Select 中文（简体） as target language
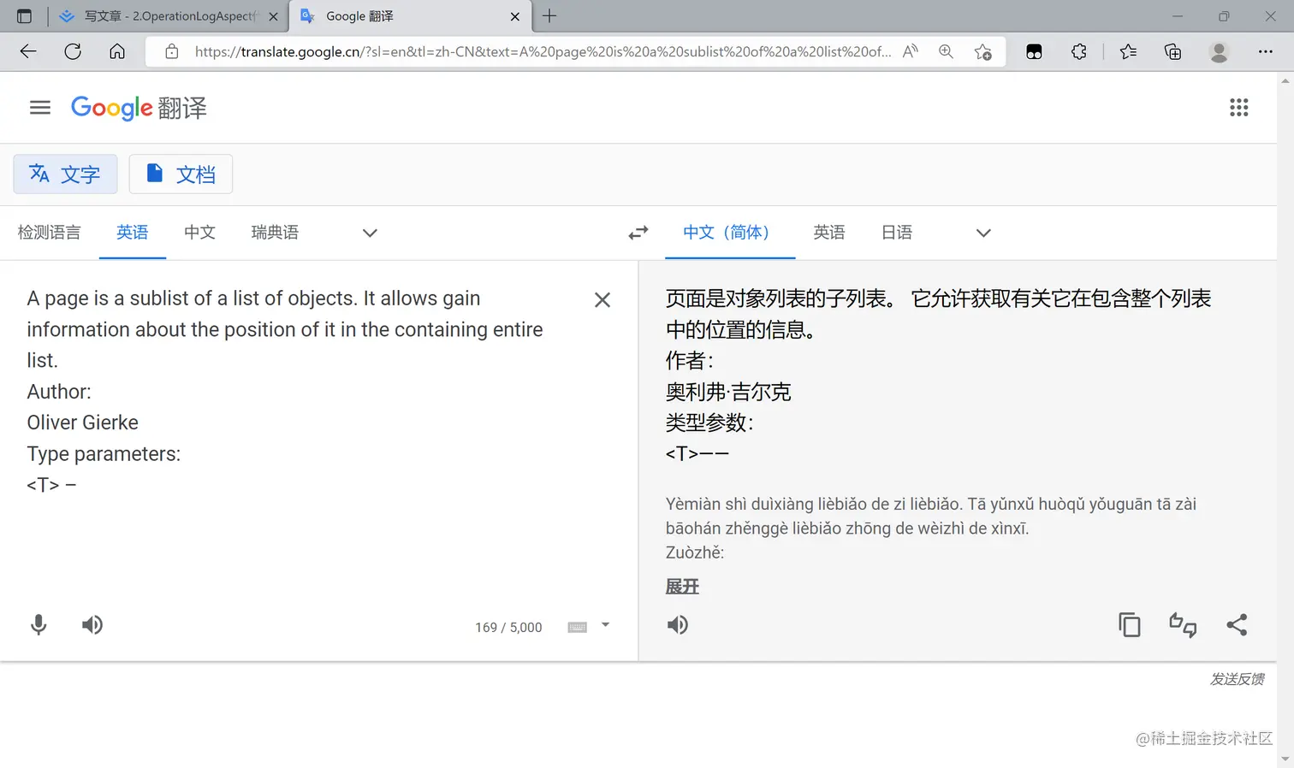This screenshot has width=1294, height=768. pyautogui.click(x=730, y=233)
